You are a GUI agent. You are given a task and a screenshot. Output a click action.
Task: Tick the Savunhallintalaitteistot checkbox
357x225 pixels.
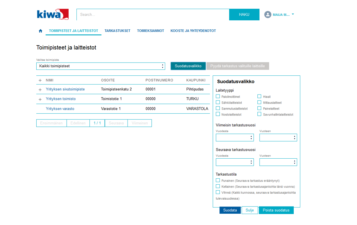[260, 114]
